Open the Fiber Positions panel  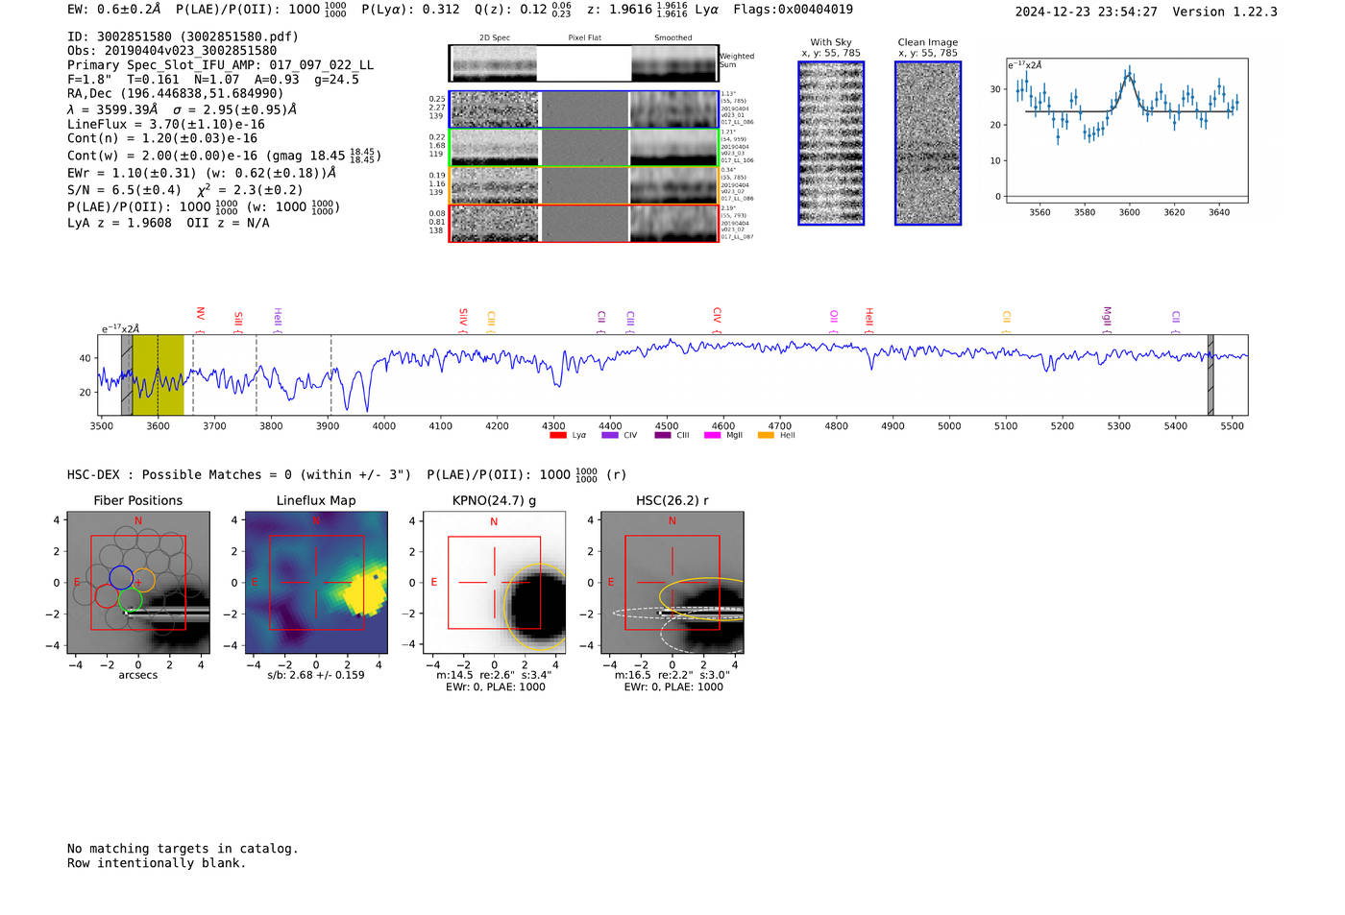(138, 583)
